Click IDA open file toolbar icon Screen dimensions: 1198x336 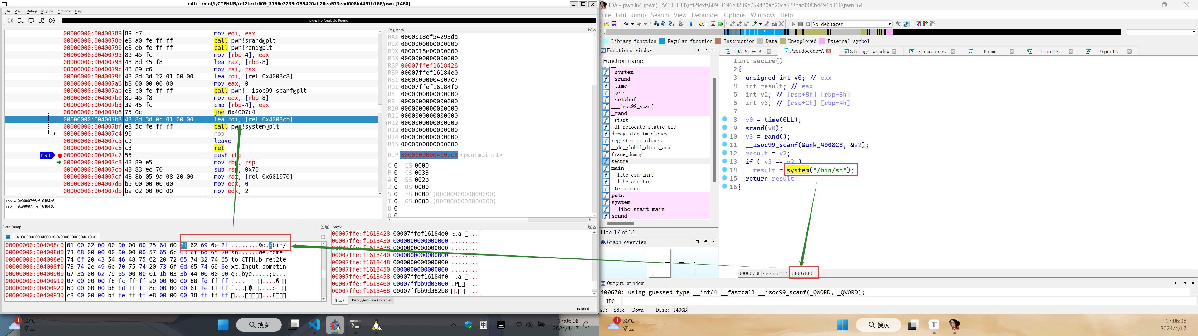click(x=607, y=24)
